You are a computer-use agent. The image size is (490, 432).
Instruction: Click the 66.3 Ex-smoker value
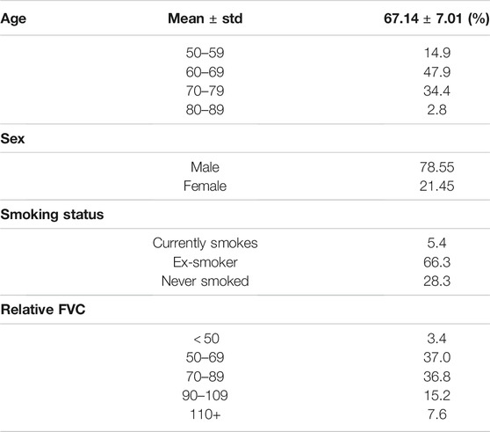[437, 262]
